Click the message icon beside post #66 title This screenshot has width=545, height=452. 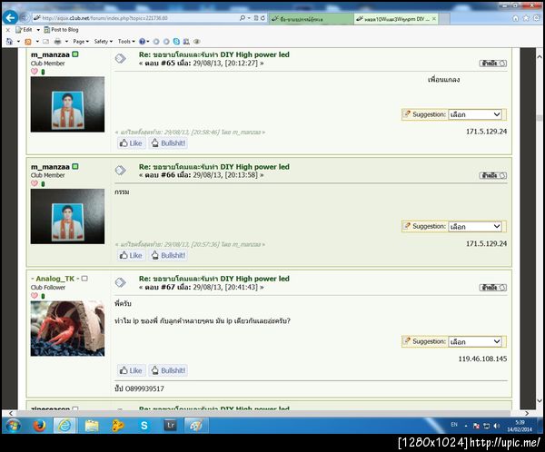click(x=120, y=171)
